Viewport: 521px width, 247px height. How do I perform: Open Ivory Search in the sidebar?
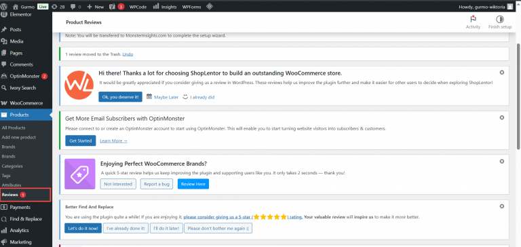coord(22,88)
